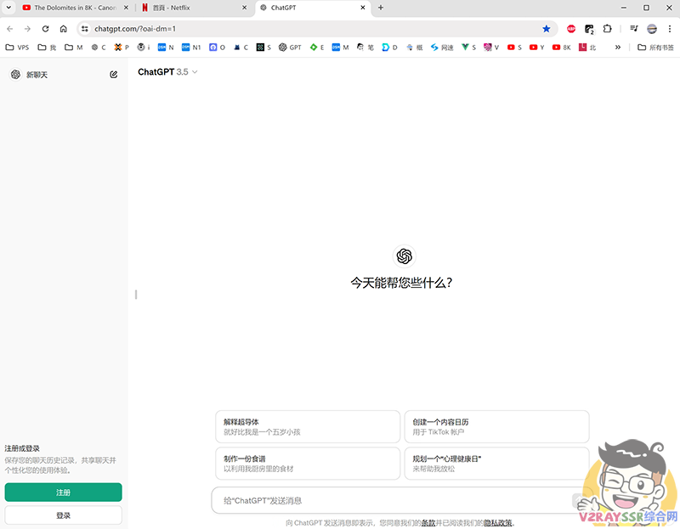Viewport: 680px width, 529px height.
Task: Click the AdBlock extension icon
Action: pos(571,28)
